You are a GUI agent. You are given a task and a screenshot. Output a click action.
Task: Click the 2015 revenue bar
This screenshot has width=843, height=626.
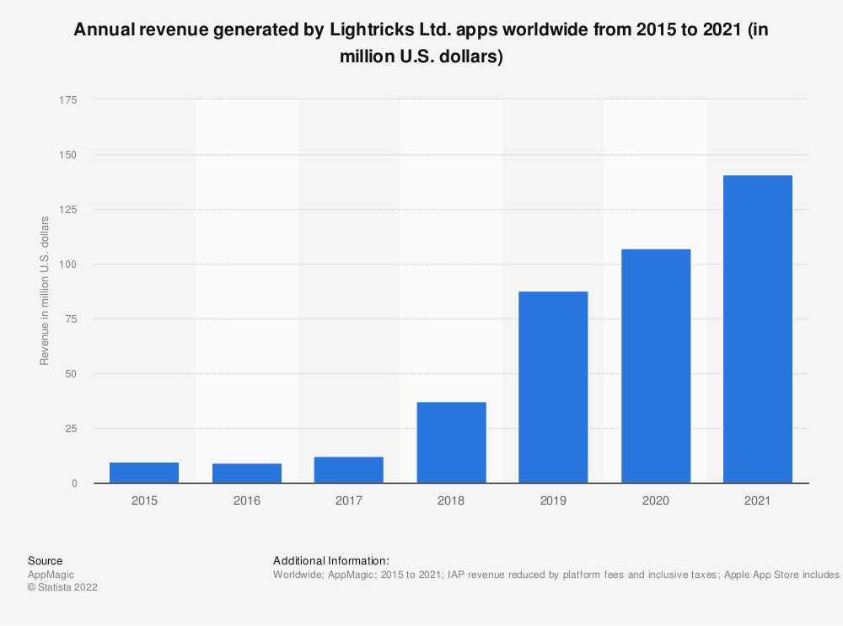click(x=144, y=473)
